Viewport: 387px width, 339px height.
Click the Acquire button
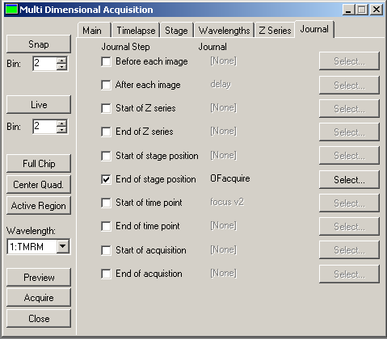[39, 298]
